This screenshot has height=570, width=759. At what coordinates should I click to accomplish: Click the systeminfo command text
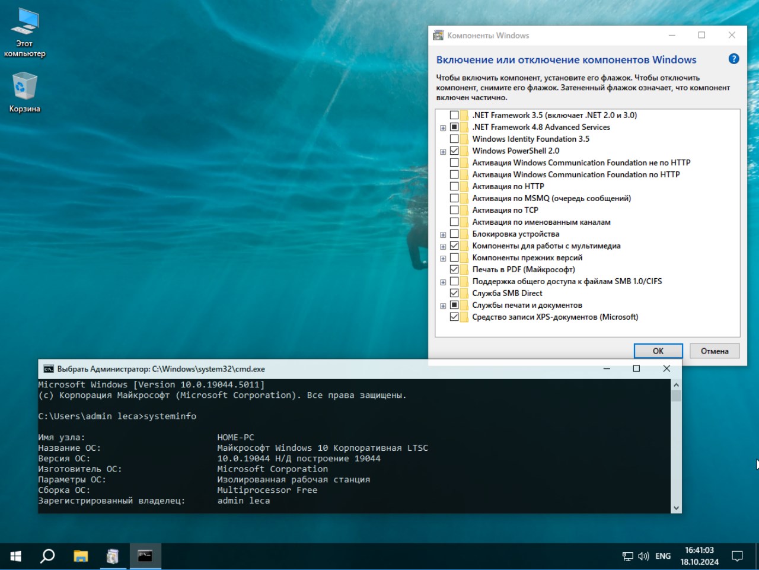click(x=170, y=416)
